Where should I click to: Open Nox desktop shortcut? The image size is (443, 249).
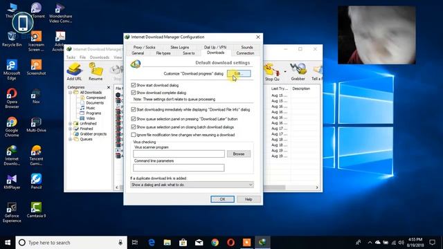(x=36, y=96)
